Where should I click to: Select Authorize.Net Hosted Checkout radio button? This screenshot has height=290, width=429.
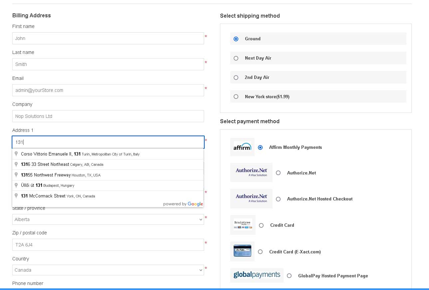(x=278, y=199)
